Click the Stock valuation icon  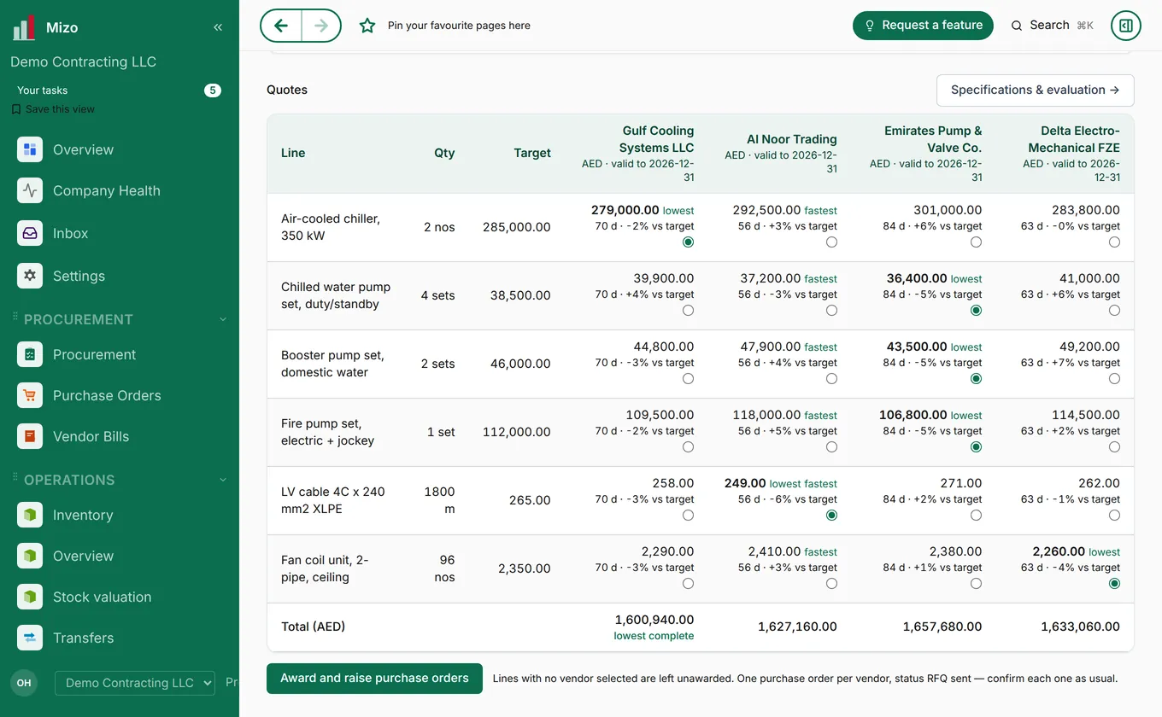point(30,597)
